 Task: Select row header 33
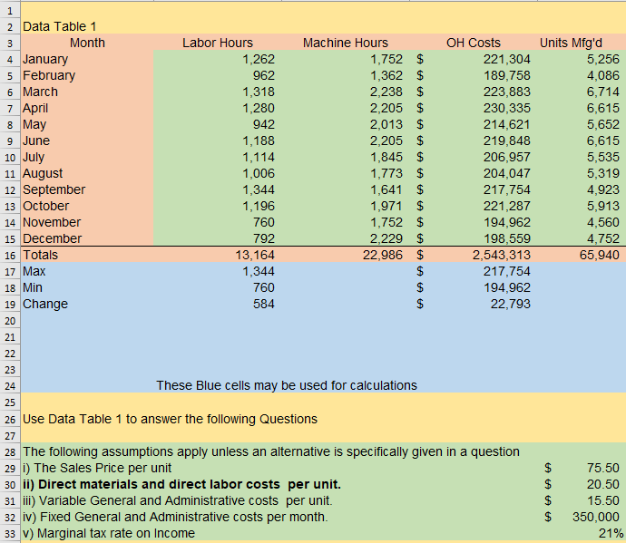pyautogui.click(x=10, y=533)
